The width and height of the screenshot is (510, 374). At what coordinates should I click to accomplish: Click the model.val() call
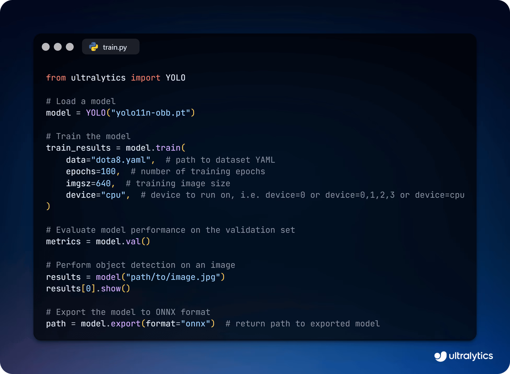(x=123, y=241)
